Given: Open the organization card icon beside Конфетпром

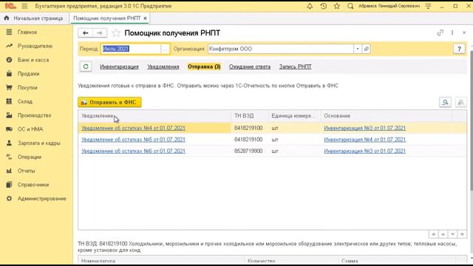Looking at the screenshot, I should (367, 49).
